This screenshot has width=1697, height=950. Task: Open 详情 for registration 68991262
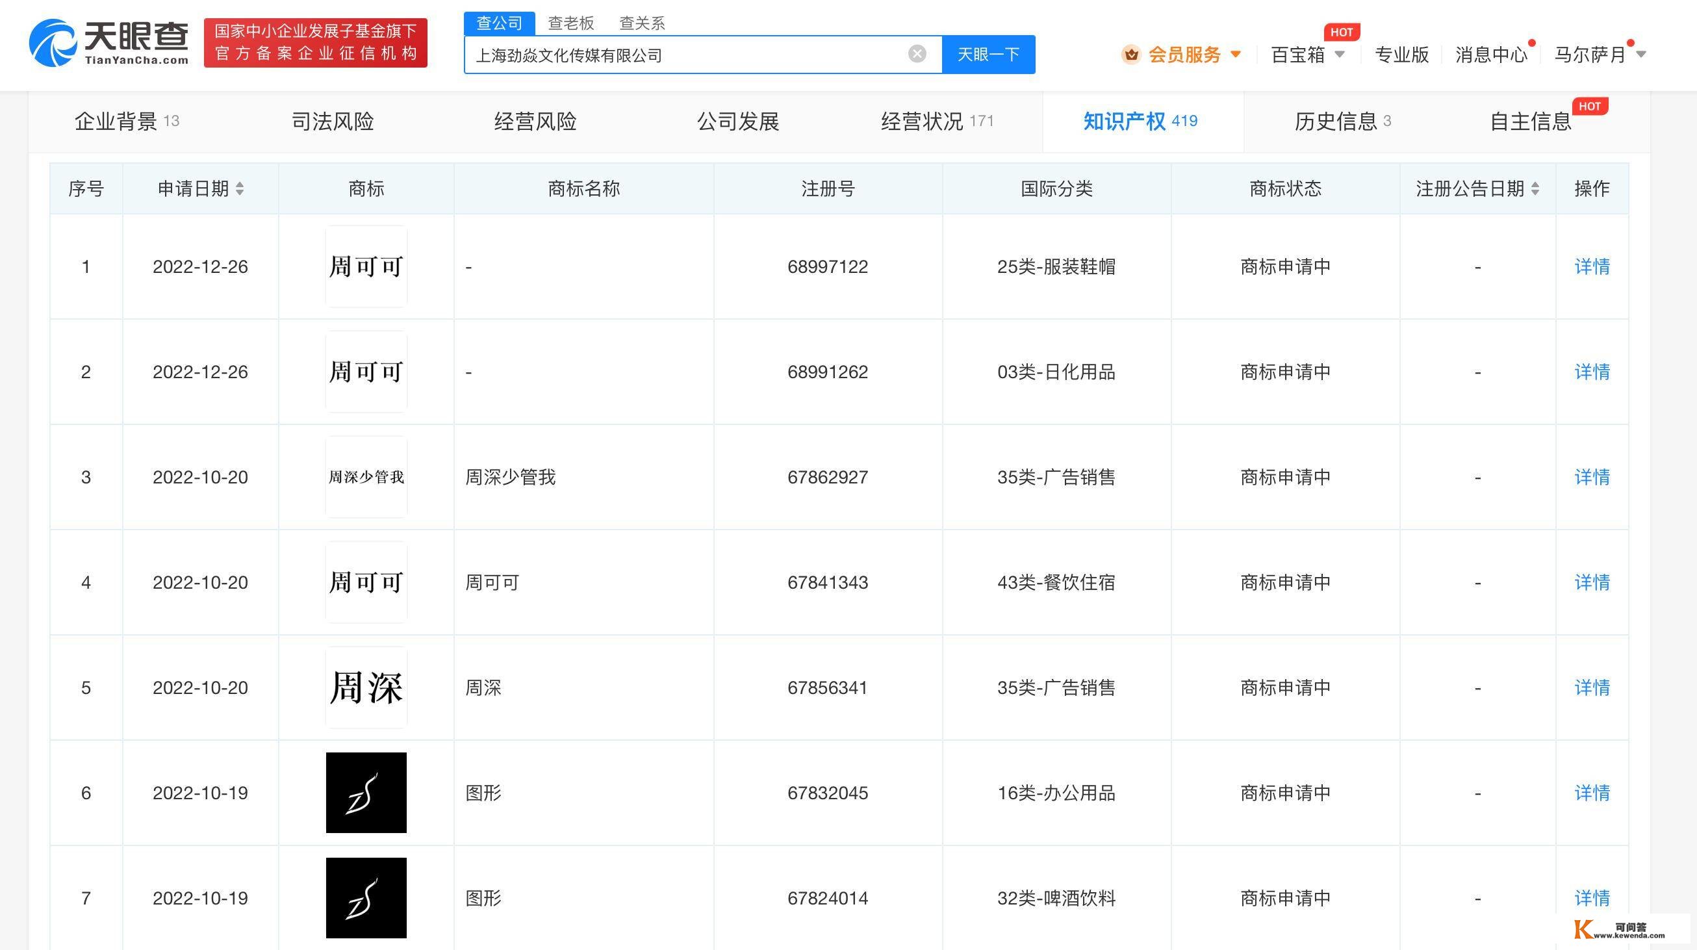[x=1592, y=372]
